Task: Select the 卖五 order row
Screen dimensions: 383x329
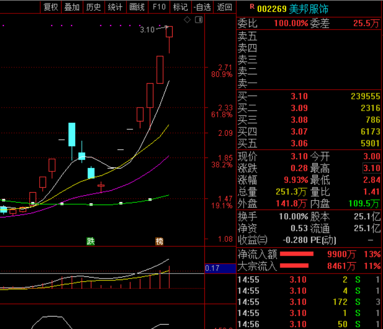Action: [309, 36]
